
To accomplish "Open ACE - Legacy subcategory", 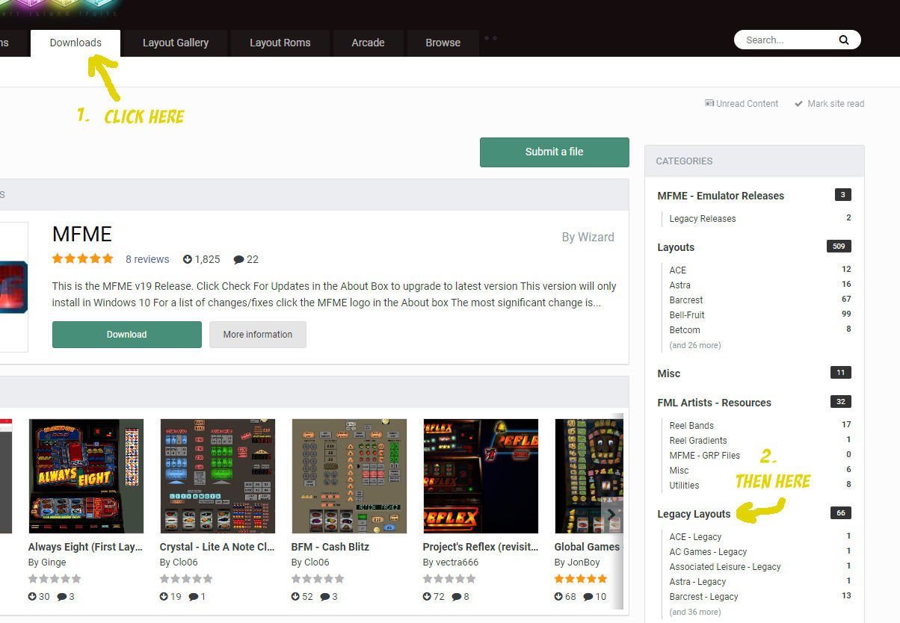I will [695, 537].
